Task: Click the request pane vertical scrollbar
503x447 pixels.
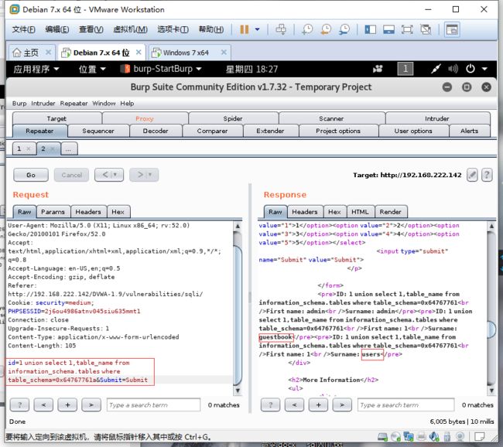Action: (x=238, y=309)
